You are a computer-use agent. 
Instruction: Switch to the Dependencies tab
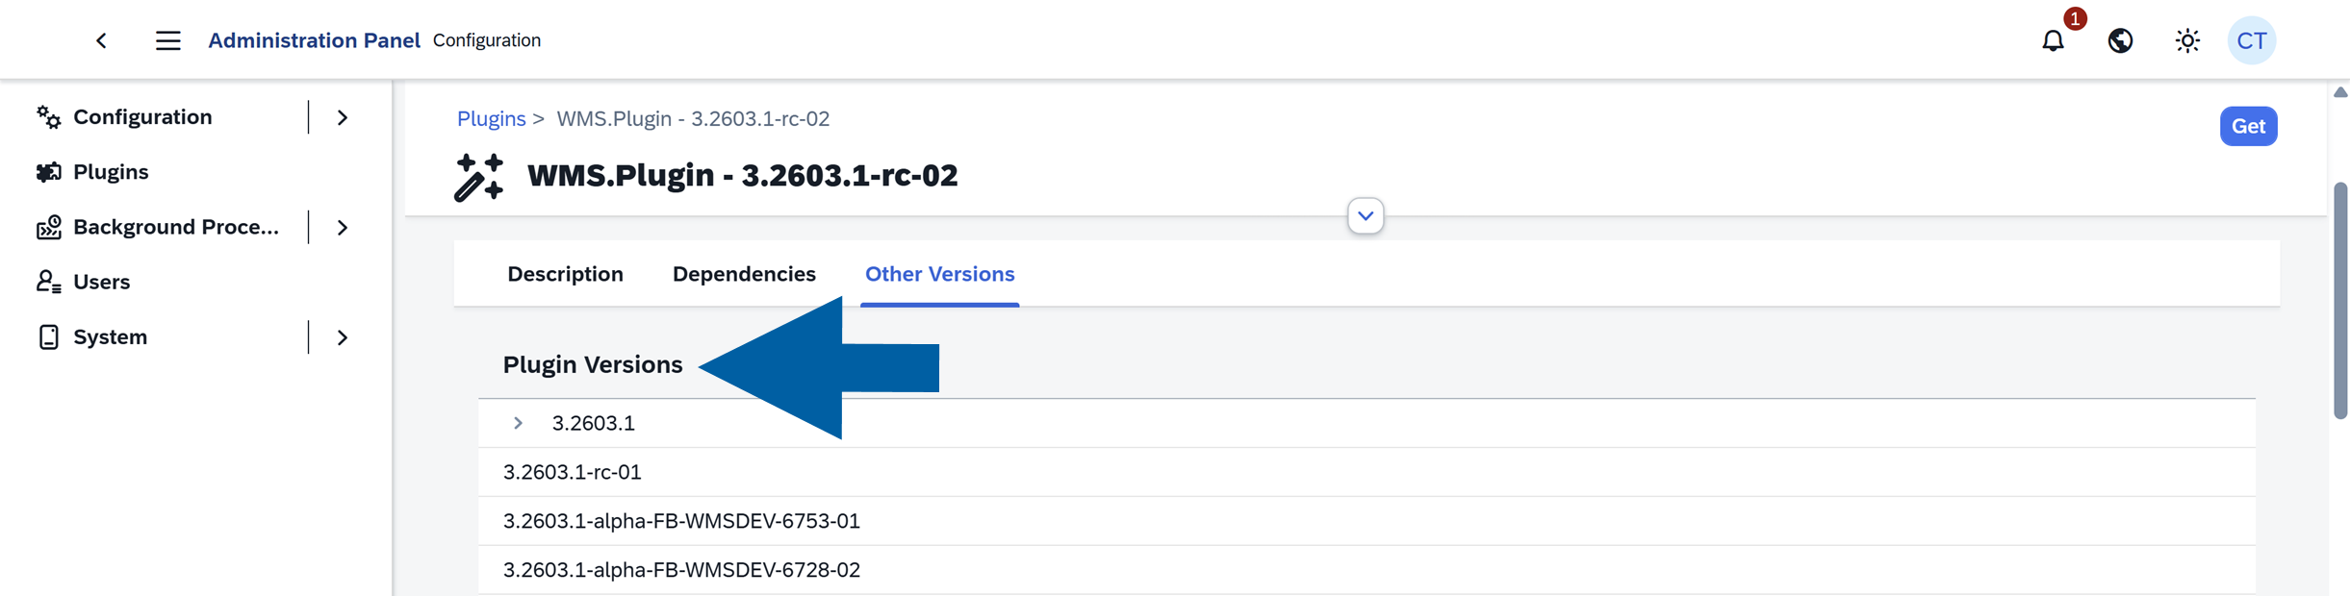(x=743, y=274)
